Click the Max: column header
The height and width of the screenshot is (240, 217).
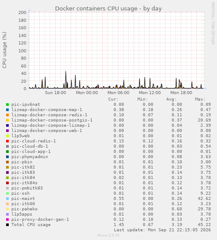[x=200, y=99]
